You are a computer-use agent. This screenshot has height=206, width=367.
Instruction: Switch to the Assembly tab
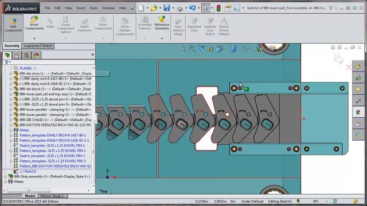(12, 46)
